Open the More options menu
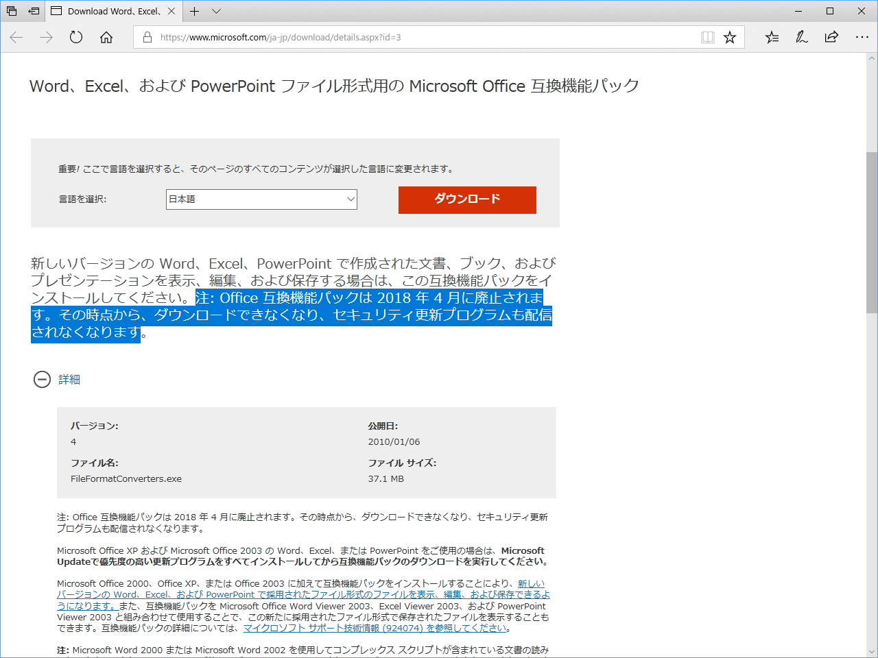 (862, 37)
